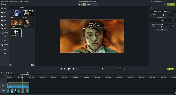This screenshot has height=95, width=176.
Task: Open the audio properties speaker tab
Action: tap(151, 8)
